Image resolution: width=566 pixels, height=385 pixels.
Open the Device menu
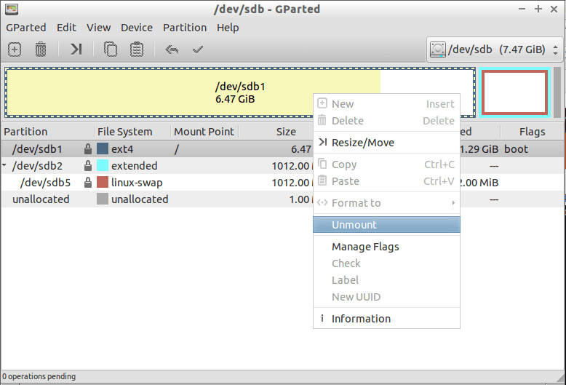(137, 28)
